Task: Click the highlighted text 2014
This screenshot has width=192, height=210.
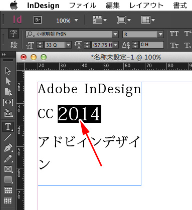Action: coord(79,114)
